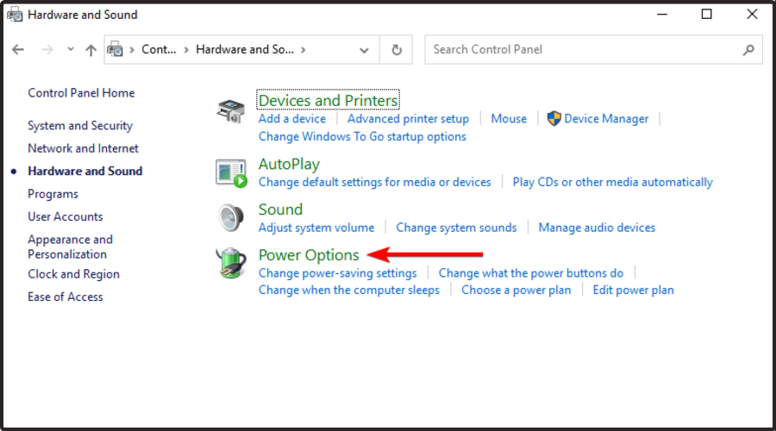
Task: Open the Programs category
Action: [x=53, y=194]
